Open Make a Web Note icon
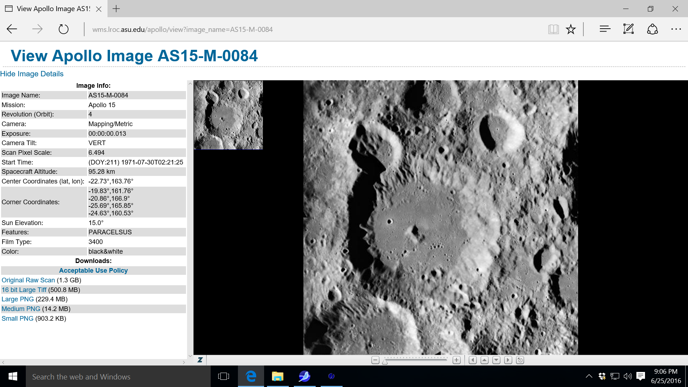Viewport: 688px width, 387px height. click(629, 29)
